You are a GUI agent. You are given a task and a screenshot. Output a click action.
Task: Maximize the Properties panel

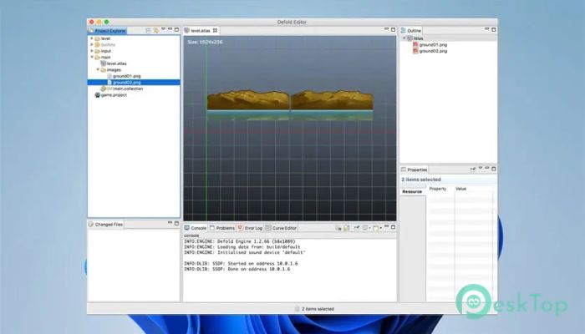[x=494, y=169]
